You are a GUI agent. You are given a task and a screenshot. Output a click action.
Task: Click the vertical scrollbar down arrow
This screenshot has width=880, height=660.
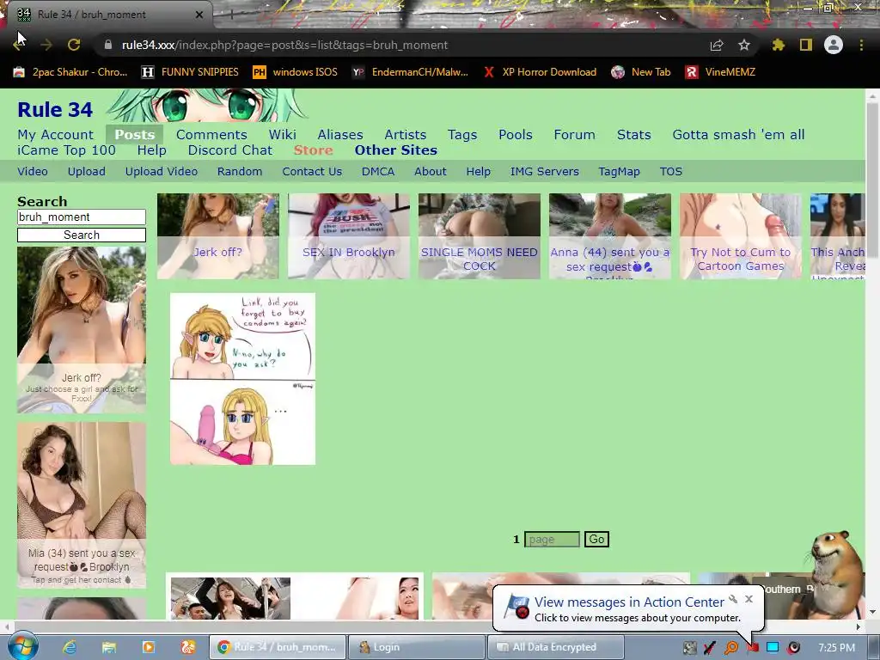[x=872, y=612]
